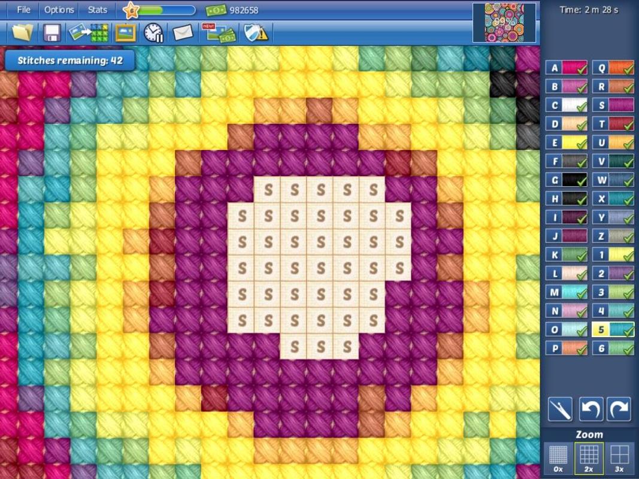The width and height of the screenshot is (639, 479).
Task: Select dark plum thread color I
Action: point(567,217)
